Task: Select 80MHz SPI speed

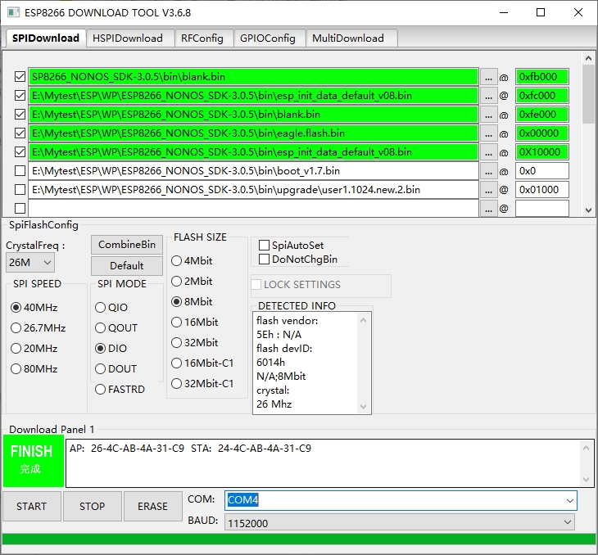Action: tap(34, 369)
